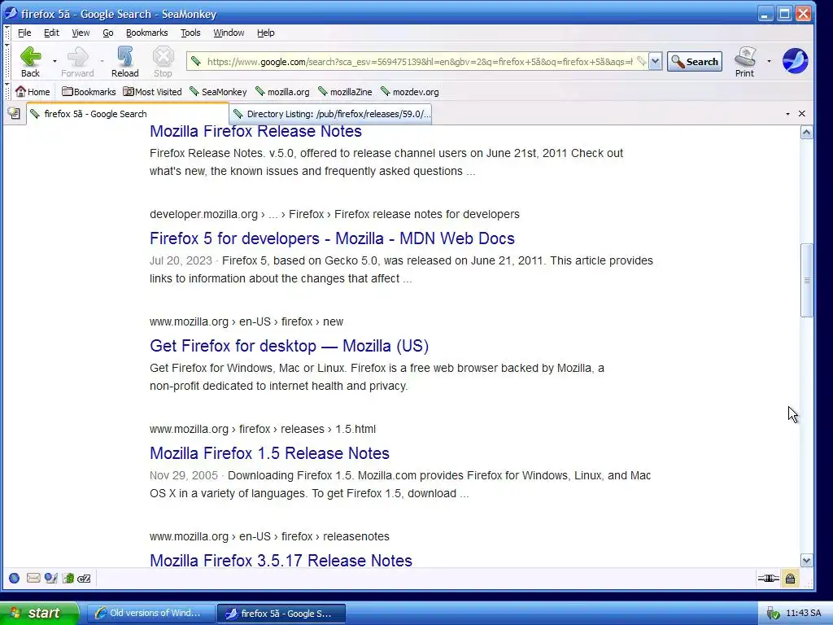833x625 pixels.
Task: Open Firefox 5 for developers MDN link
Action: [x=332, y=238]
